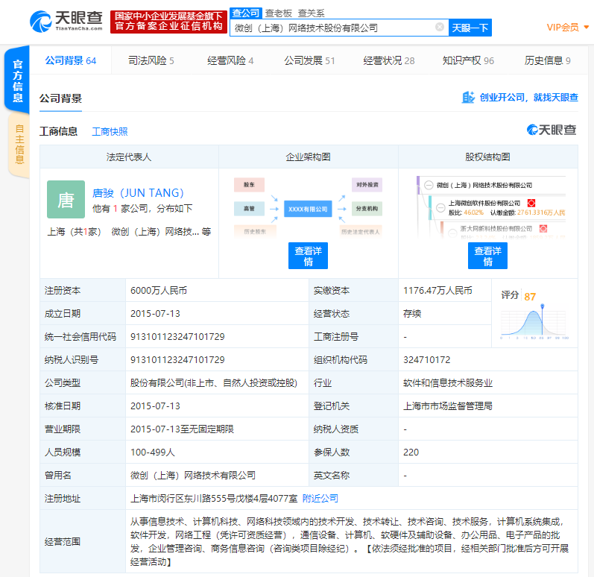Image resolution: width=594 pixels, height=577 pixels.
Task: Open the 工商快照 link
Action: pyautogui.click(x=110, y=131)
